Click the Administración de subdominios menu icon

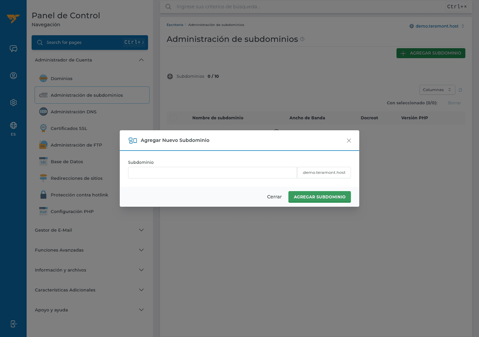(43, 95)
